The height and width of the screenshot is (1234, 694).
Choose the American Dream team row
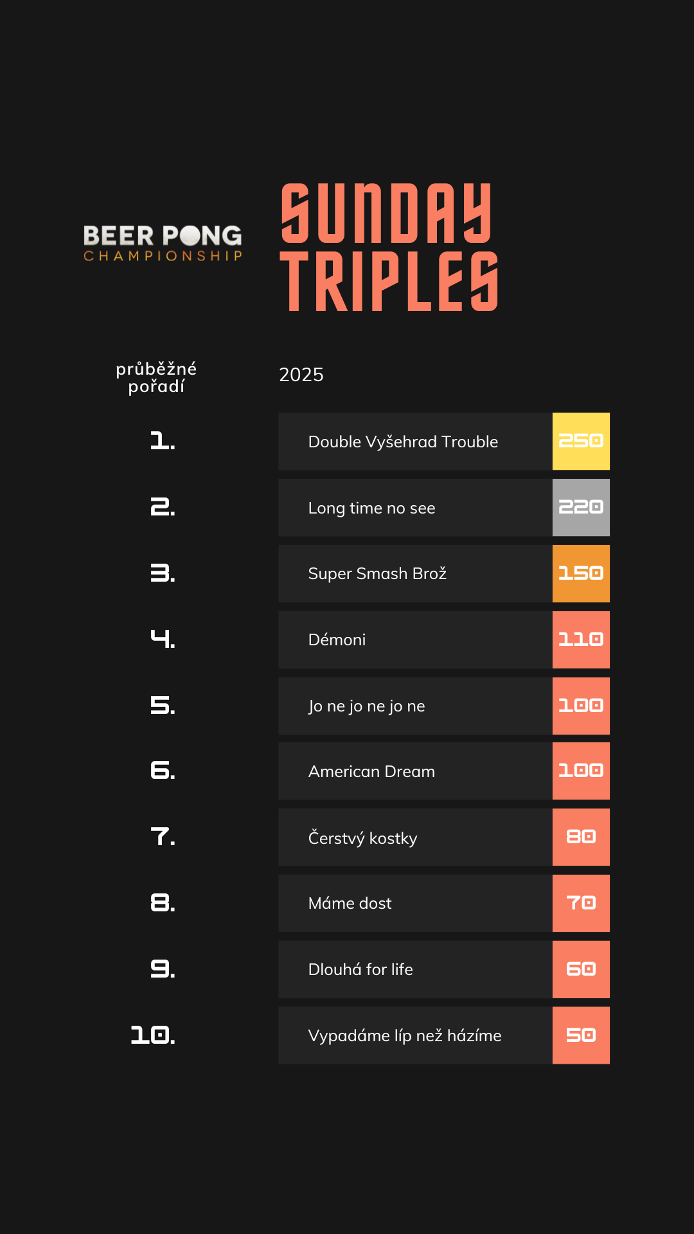415,771
